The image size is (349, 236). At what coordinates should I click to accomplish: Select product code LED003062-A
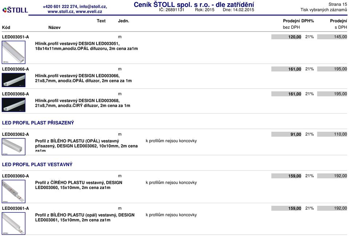tap(15, 134)
